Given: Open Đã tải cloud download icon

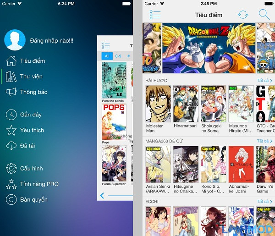Looking at the screenshot, I should (11, 146).
